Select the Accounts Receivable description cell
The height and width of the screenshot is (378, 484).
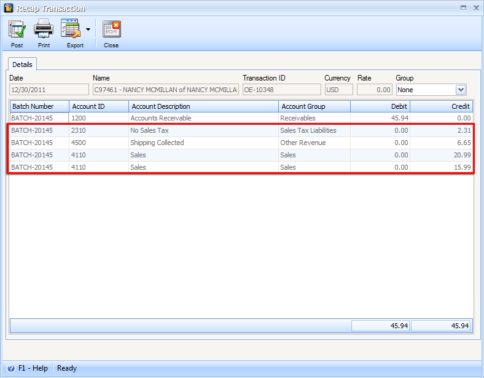(x=203, y=118)
